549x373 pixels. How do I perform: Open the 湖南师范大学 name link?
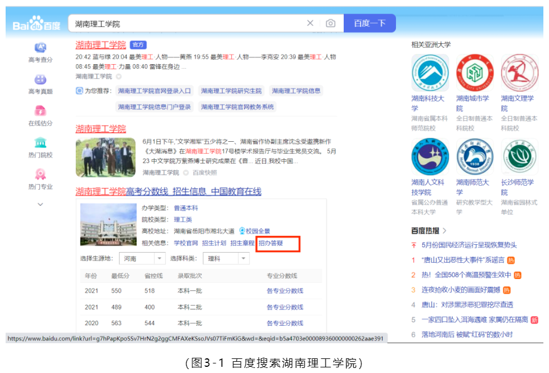click(472, 187)
